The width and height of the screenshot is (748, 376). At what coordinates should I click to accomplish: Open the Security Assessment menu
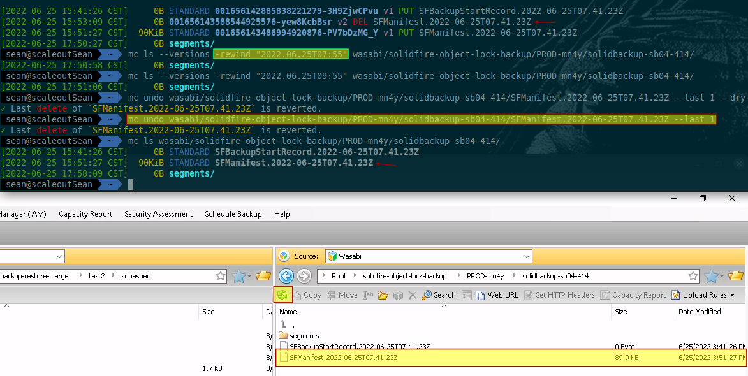tap(158, 214)
